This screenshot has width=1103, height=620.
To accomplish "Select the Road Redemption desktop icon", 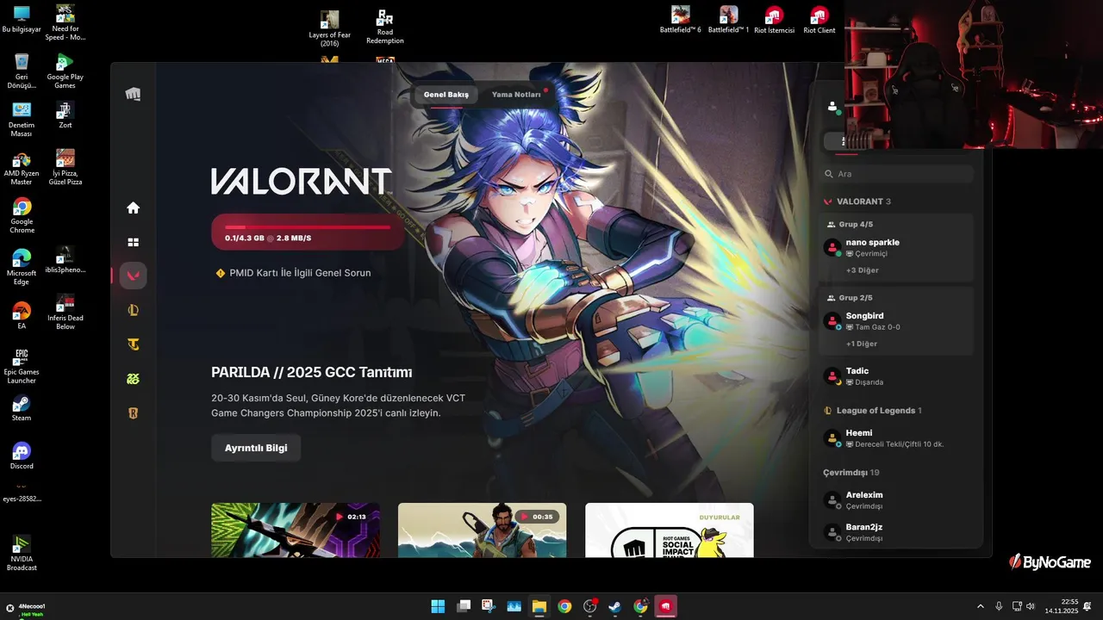I will tap(384, 26).
